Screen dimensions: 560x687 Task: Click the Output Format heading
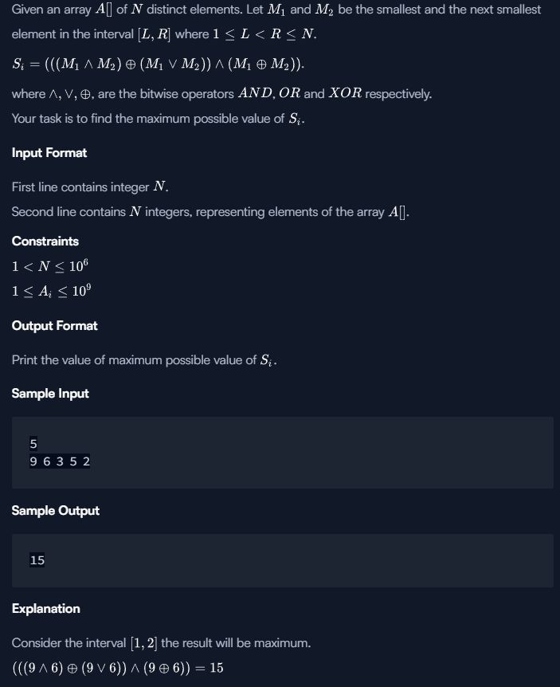click(54, 326)
